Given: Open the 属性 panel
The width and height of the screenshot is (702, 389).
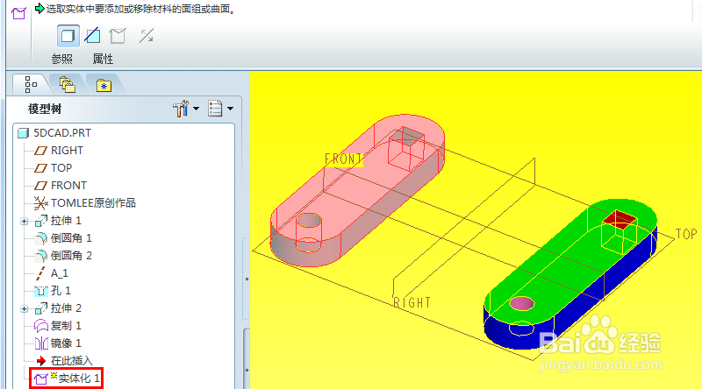Looking at the screenshot, I should pyautogui.click(x=103, y=59).
